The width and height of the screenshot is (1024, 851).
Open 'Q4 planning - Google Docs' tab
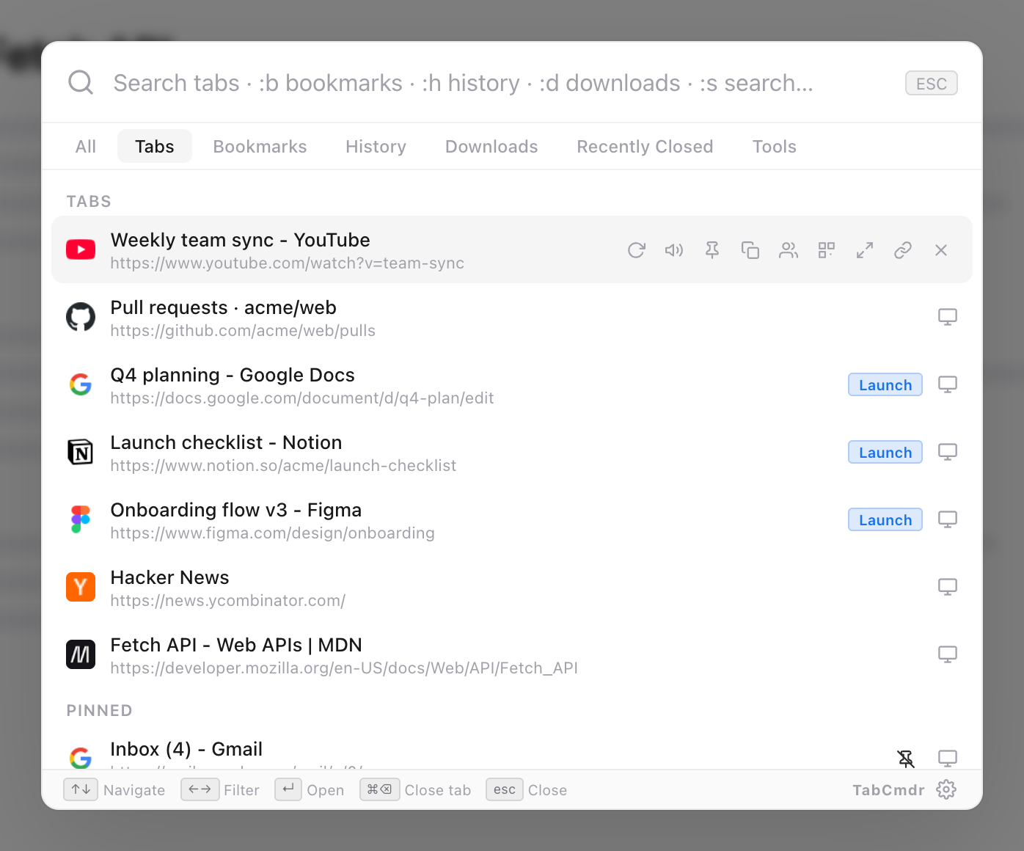point(512,384)
